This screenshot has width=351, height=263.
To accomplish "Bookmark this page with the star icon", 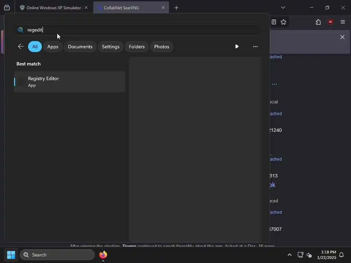I will point(283,22).
